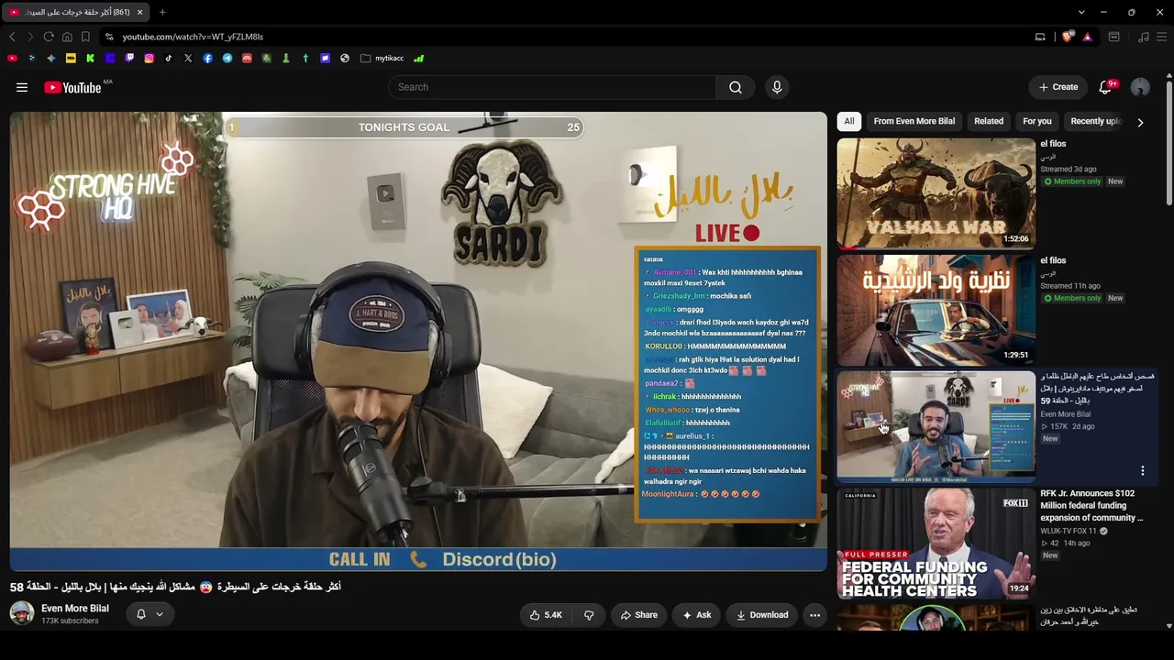Image resolution: width=1174 pixels, height=660 pixels.
Task: Open the TikTok bookmark icon
Action: (169, 58)
